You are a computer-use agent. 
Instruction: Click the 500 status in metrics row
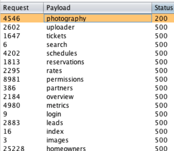(161, 105)
